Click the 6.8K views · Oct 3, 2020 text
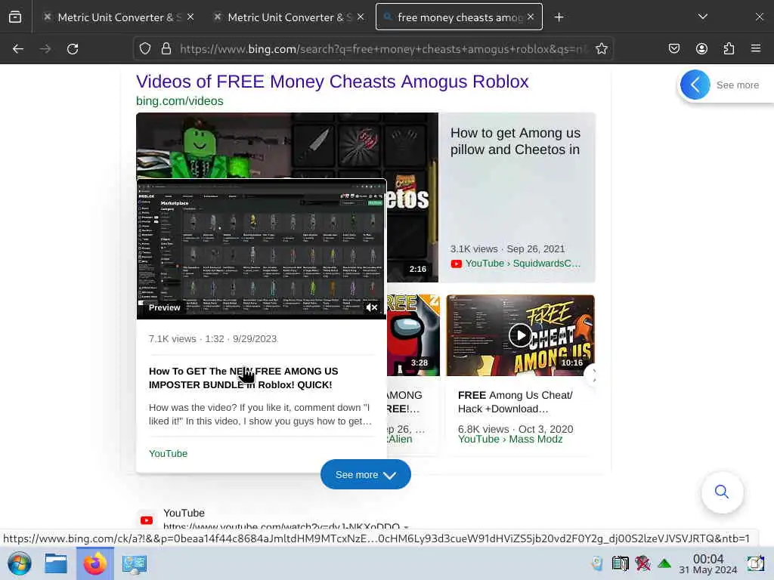This screenshot has height=580, width=774. coord(515,429)
